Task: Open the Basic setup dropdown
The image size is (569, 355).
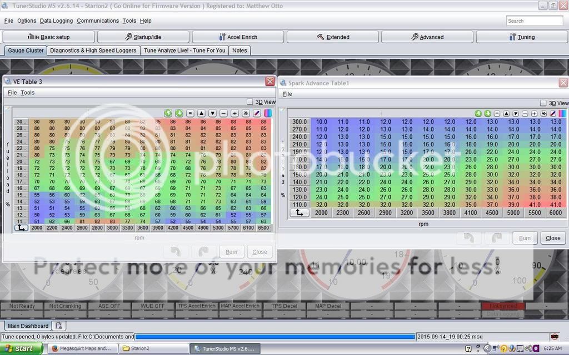Action: click(x=49, y=37)
